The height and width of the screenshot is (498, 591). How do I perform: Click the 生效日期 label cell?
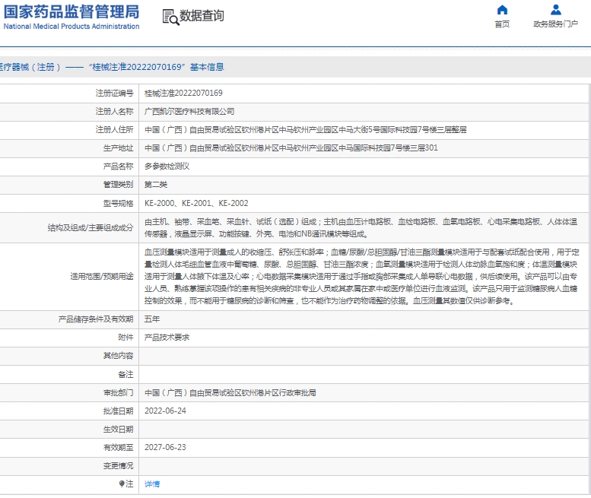(x=69, y=429)
